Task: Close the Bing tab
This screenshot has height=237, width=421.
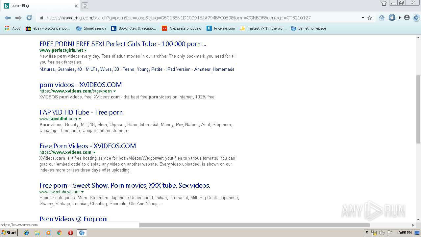Action: pyautogui.click(x=76, y=6)
